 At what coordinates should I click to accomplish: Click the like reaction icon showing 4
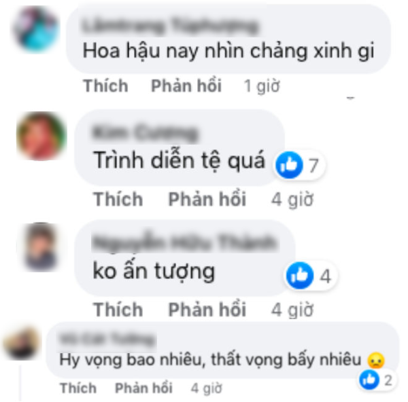coord(299,276)
